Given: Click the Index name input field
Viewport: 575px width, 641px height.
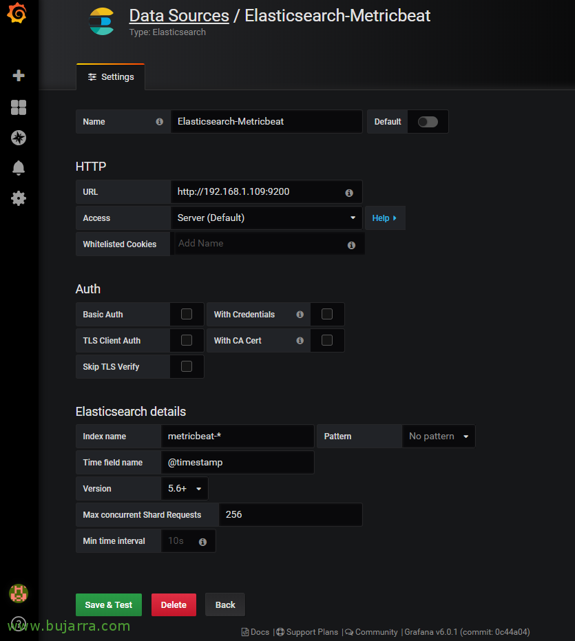Looking at the screenshot, I should tap(238, 437).
